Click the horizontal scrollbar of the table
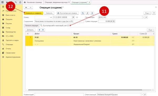This screenshot has height=96, width=158. [x=85, y=90]
